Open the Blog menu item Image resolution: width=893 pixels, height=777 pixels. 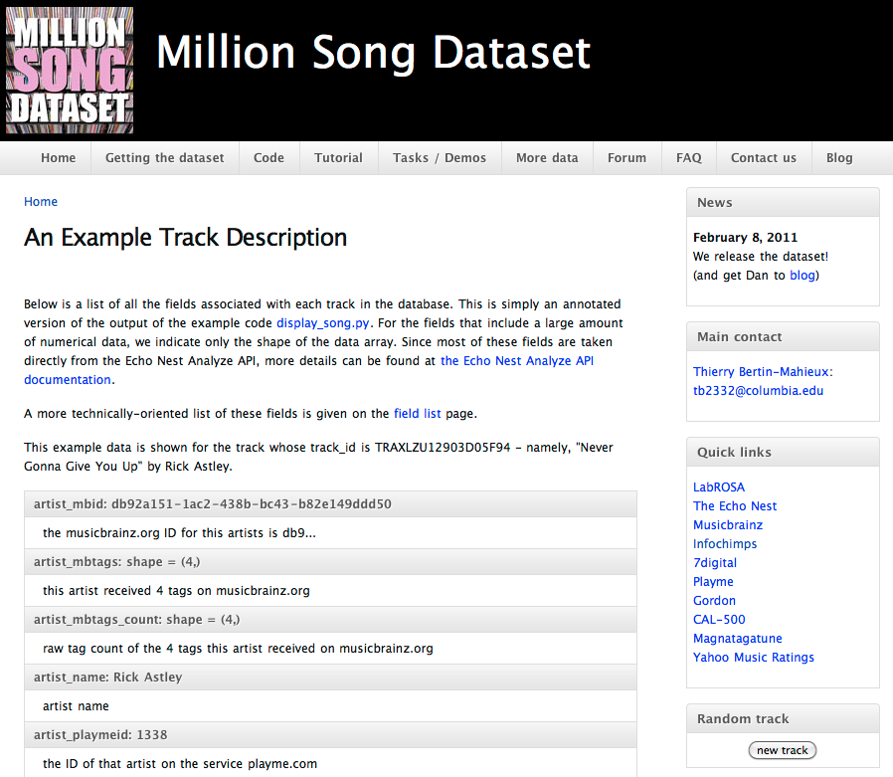click(x=839, y=158)
